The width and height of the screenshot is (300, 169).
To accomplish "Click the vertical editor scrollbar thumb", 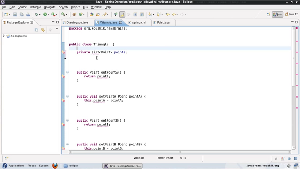I will [x=294, y=58].
